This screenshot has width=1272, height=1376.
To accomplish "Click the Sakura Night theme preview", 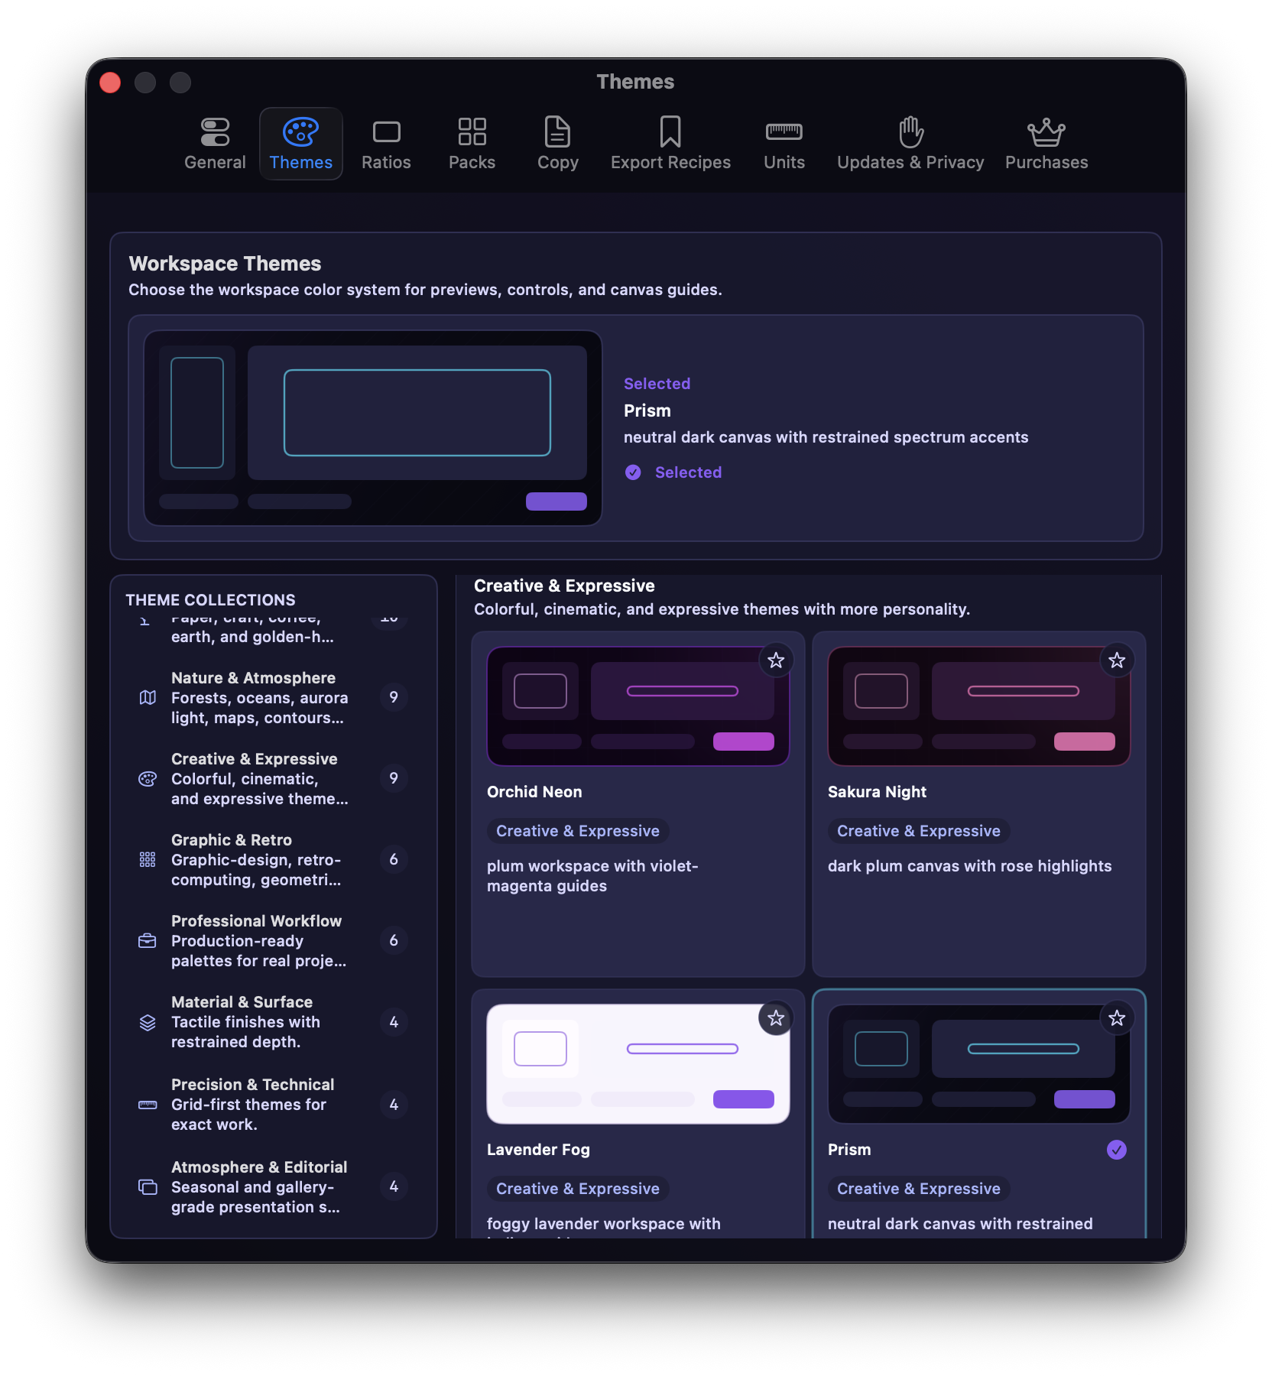I will coord(979,706).
